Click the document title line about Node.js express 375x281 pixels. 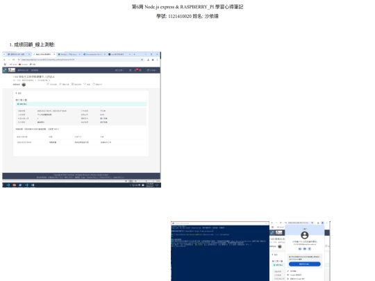187,7
